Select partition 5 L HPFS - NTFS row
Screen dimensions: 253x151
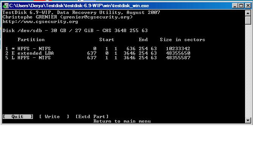pos(98,58)
